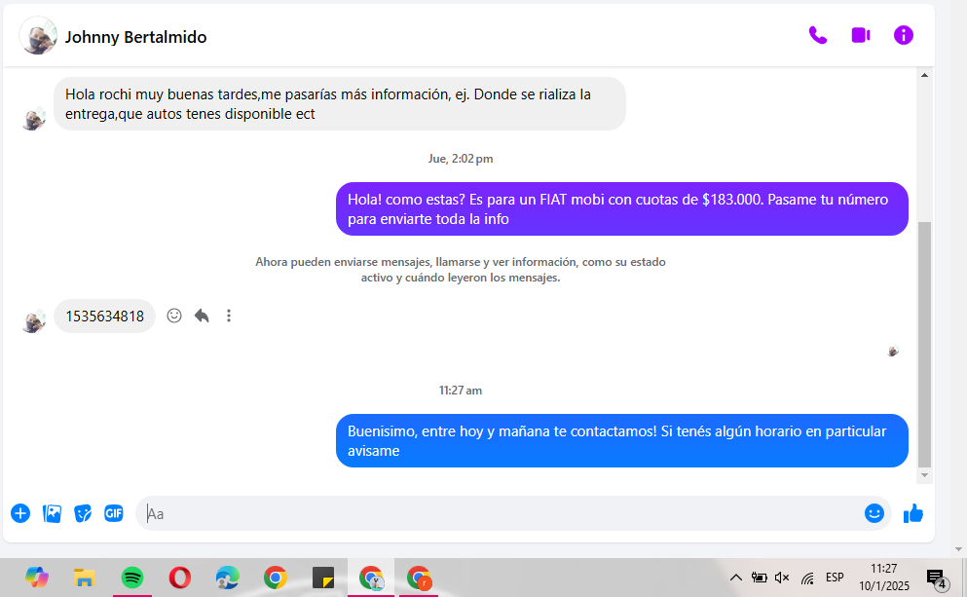Unmute the volume in system tray
Image resolution: width=967 pixels, height=597 pixels.
[x=782, y=578]
